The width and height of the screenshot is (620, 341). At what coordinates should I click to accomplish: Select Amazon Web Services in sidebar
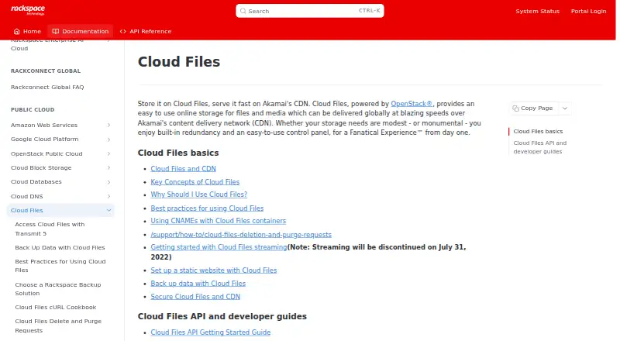[44, 125]
